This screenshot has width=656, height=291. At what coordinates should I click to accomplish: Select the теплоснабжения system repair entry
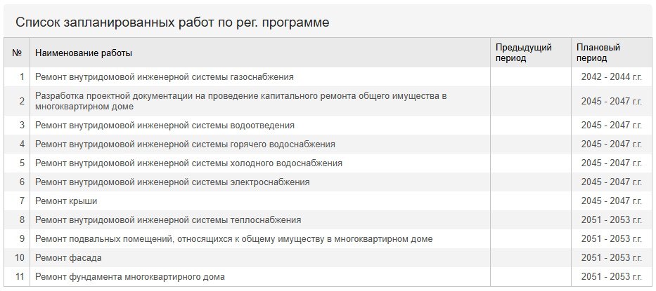coord(168,219)
